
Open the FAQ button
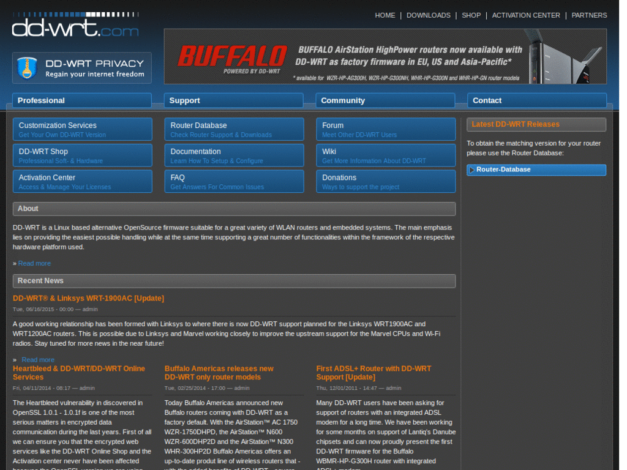pyautogui.click(x=234, y=181)
